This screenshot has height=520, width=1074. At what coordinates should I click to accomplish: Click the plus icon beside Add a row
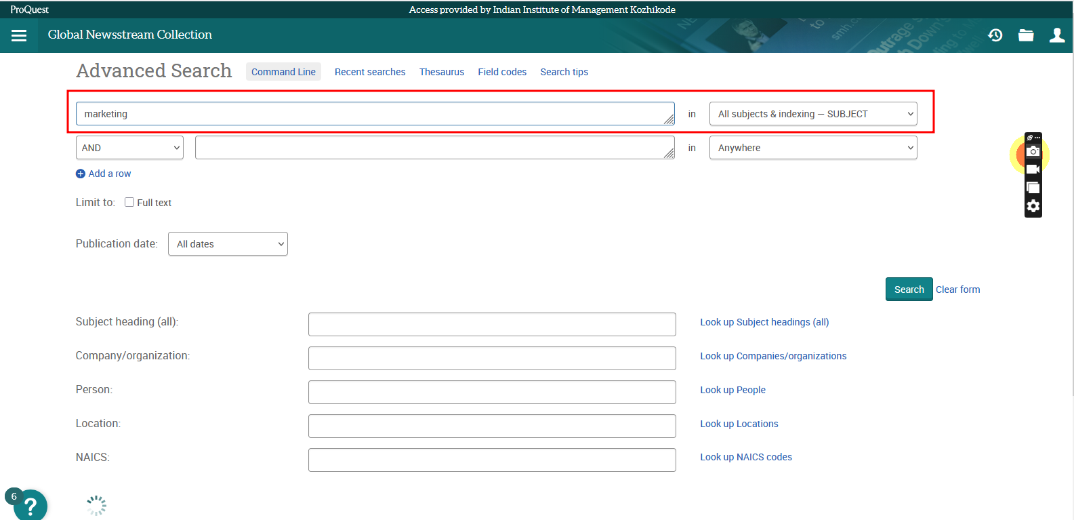[x=81, y=174]
